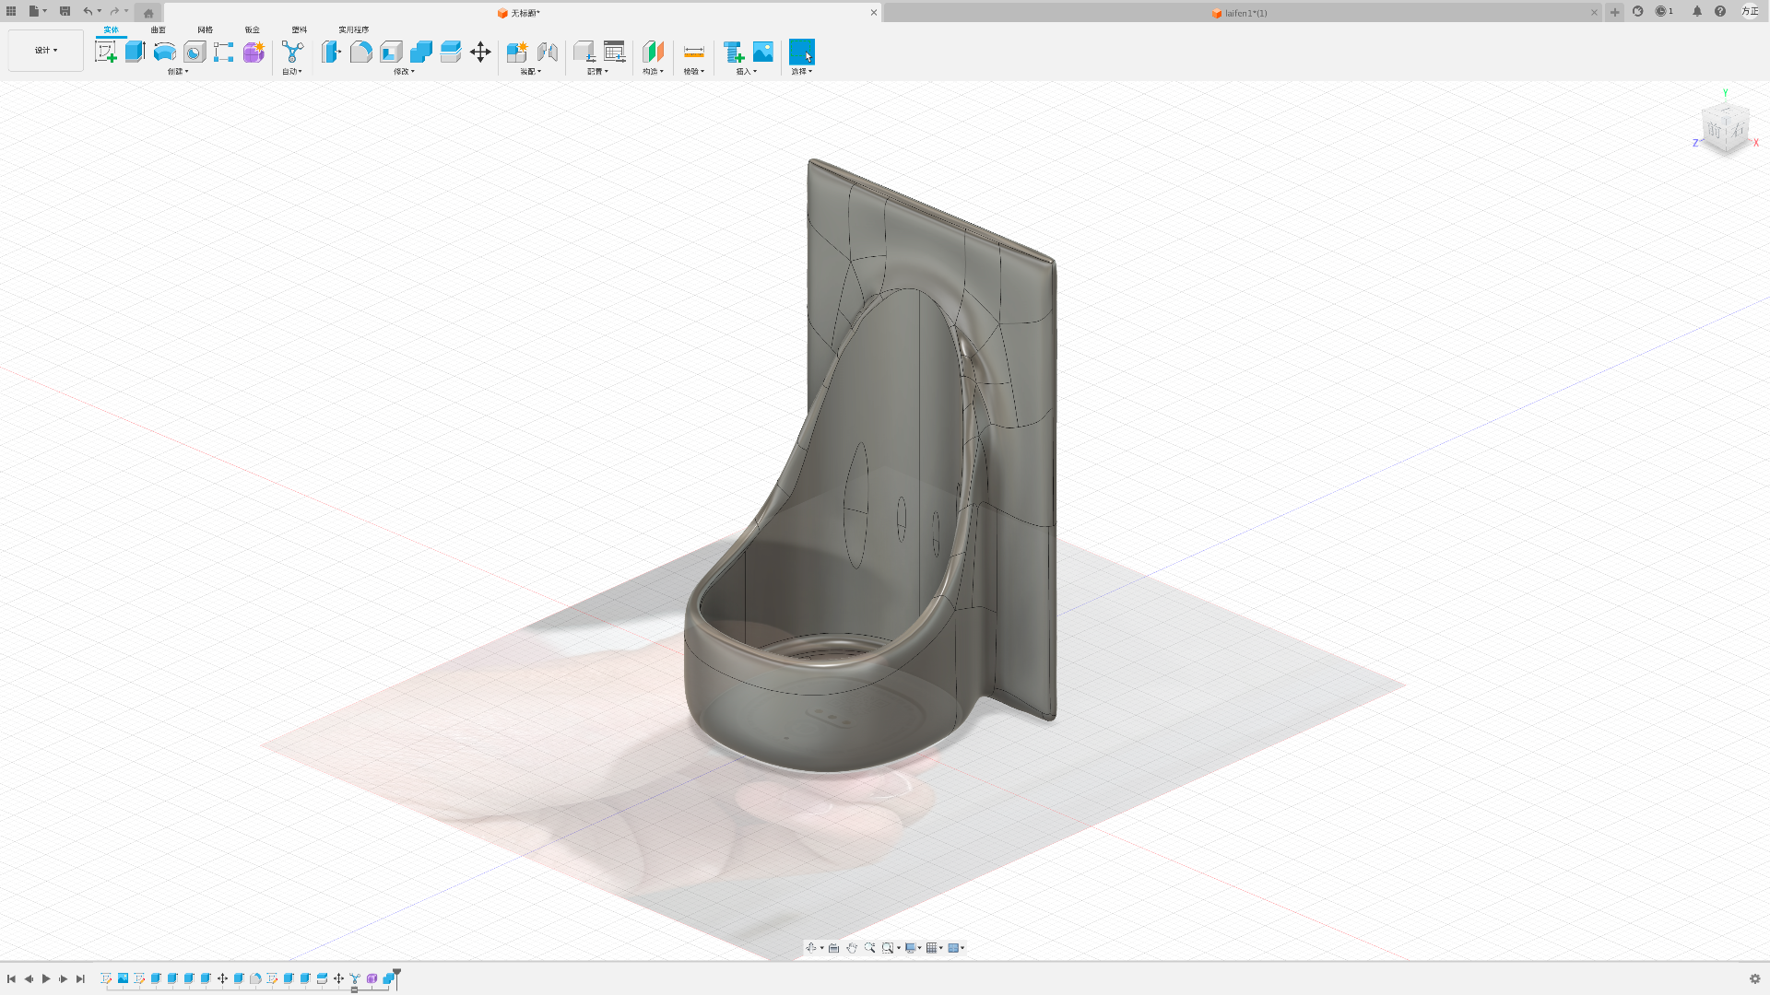Click the Pan hand tool

pyautogui.click(x=852, y=948)
